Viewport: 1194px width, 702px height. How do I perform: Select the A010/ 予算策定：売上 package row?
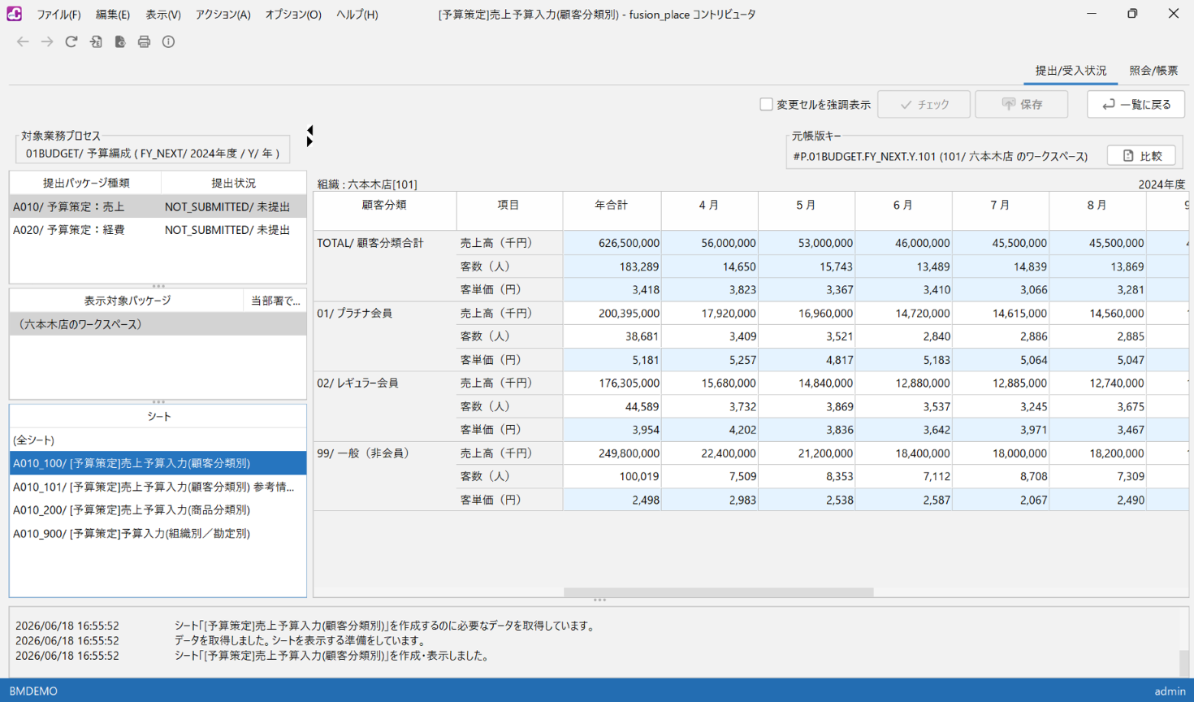click(158, 207)
